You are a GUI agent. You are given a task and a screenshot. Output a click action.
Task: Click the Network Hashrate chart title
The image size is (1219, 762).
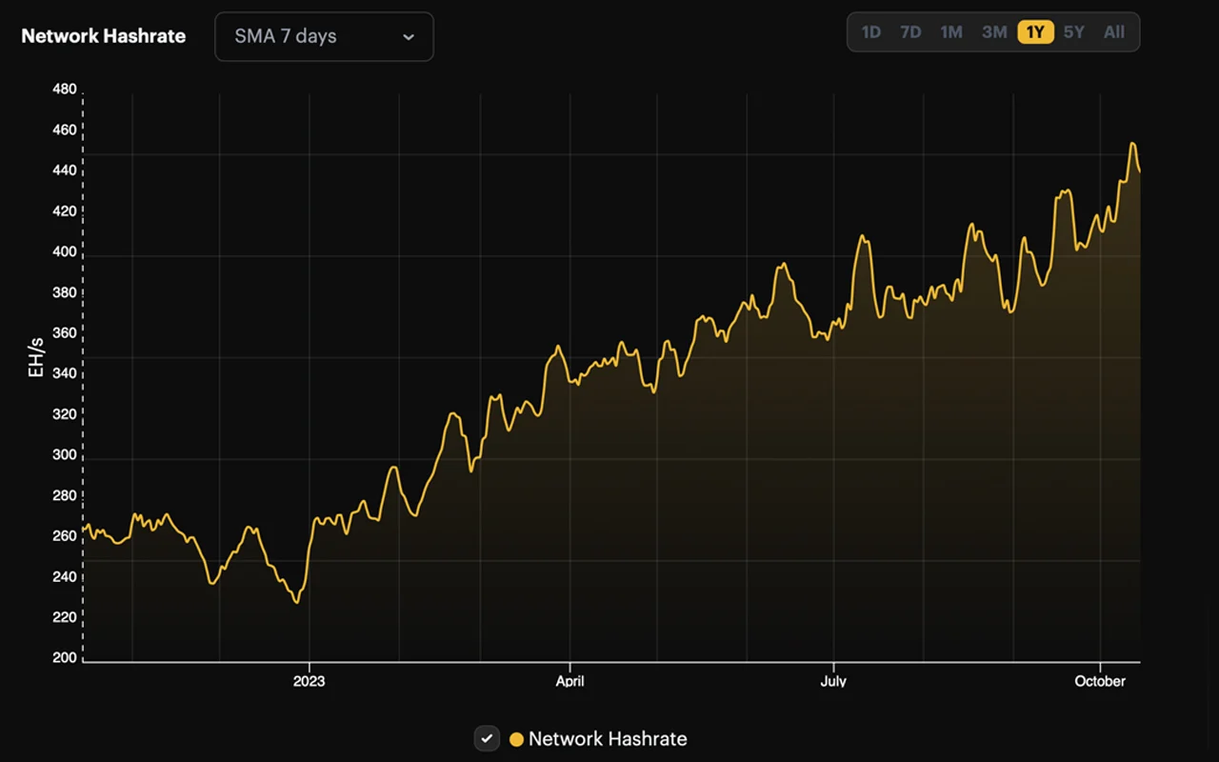(x=104, y=37)
